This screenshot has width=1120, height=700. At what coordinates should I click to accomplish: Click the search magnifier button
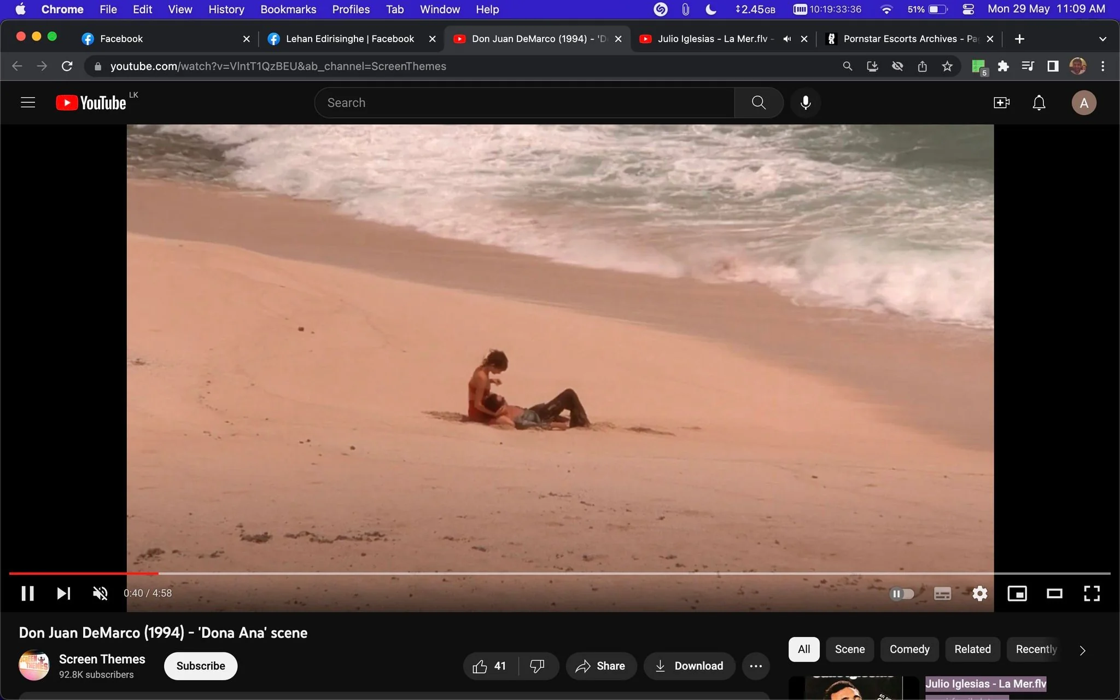click(x=759, y=103)
